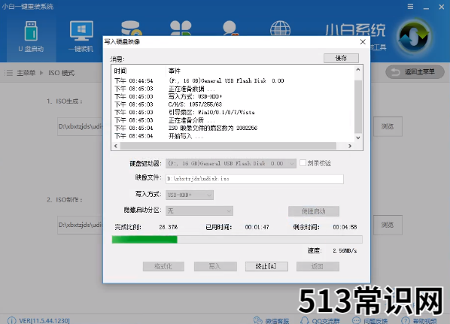Click the elapsed time value 00:01:47
The height and width of the screenshot is (324, 450).
[x=257, y=227]
